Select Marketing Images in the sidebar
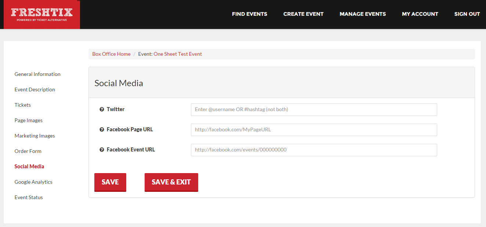The image size is (486, 227). (35, 136)
